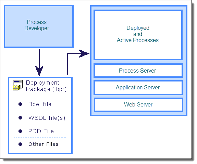Click the Application Server box
Image resolution: width=197 pixels, height=164 pixels.
[x=138, y=88]
